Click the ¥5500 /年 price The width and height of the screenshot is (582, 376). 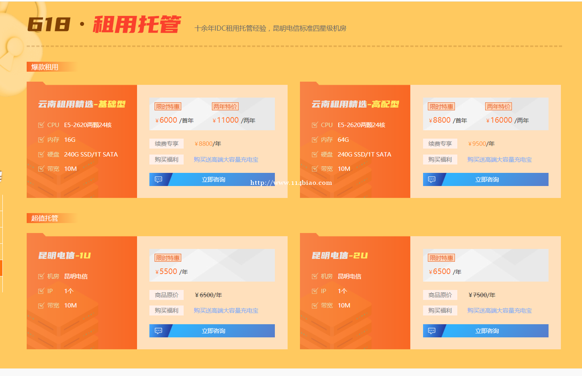(171, 272)
